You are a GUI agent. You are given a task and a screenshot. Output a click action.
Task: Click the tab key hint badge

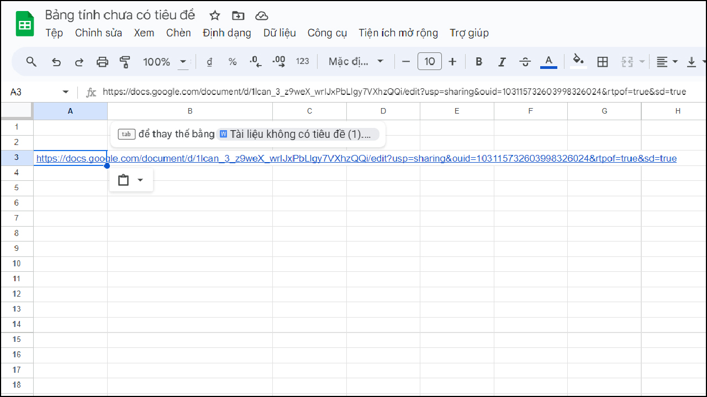coord(126,134)
